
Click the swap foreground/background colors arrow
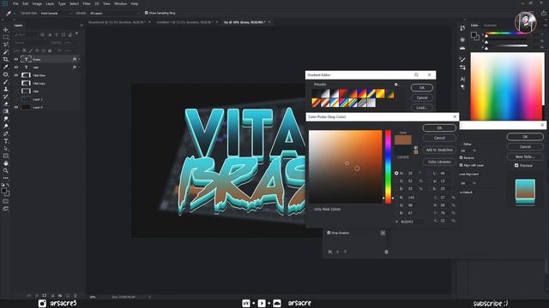coord(8,185)
